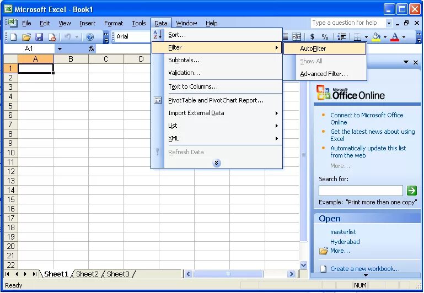Click the Fill Color paint bucket icon
This screenshot has width=424, height=293.
point(376,37)
